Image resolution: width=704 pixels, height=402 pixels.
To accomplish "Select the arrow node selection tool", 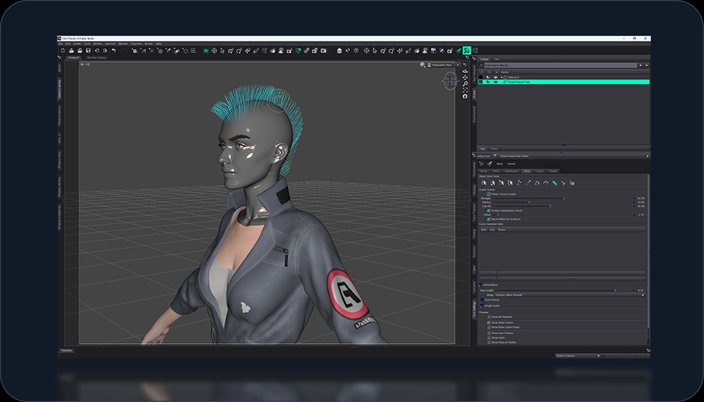I will point(222,51).
